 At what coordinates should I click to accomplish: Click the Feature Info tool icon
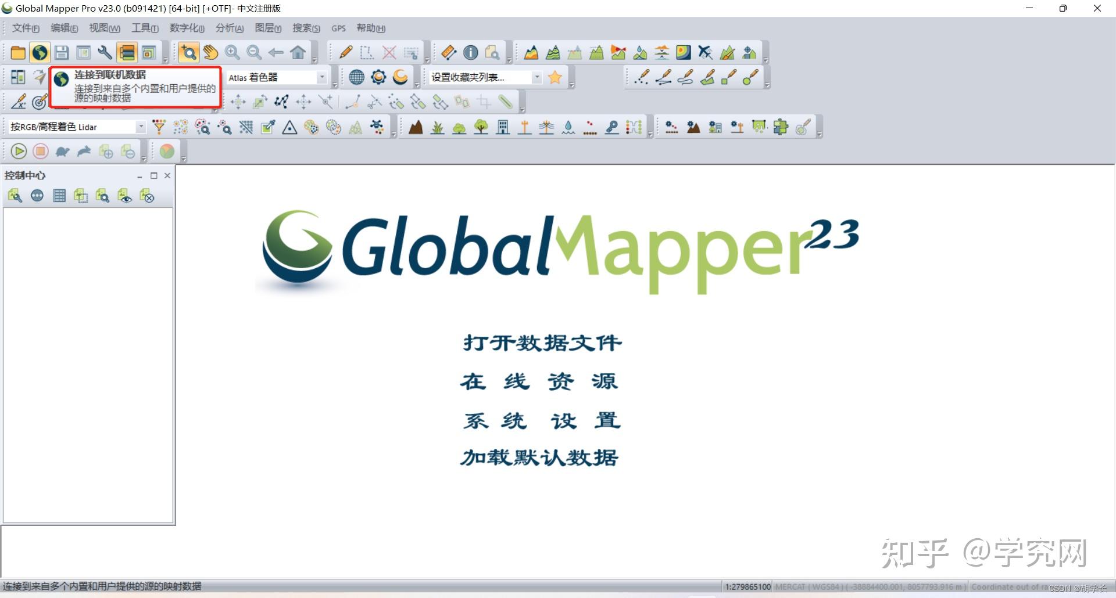[x=470, y=52]
